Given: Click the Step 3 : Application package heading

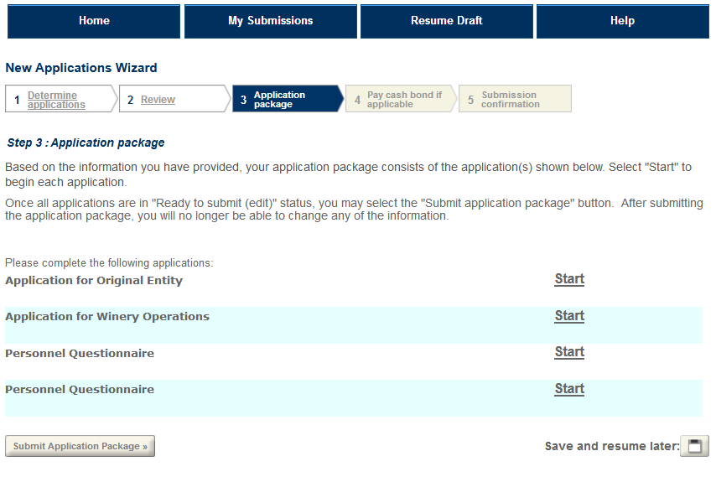Looking at the screenshot, I should pos(86,143).
